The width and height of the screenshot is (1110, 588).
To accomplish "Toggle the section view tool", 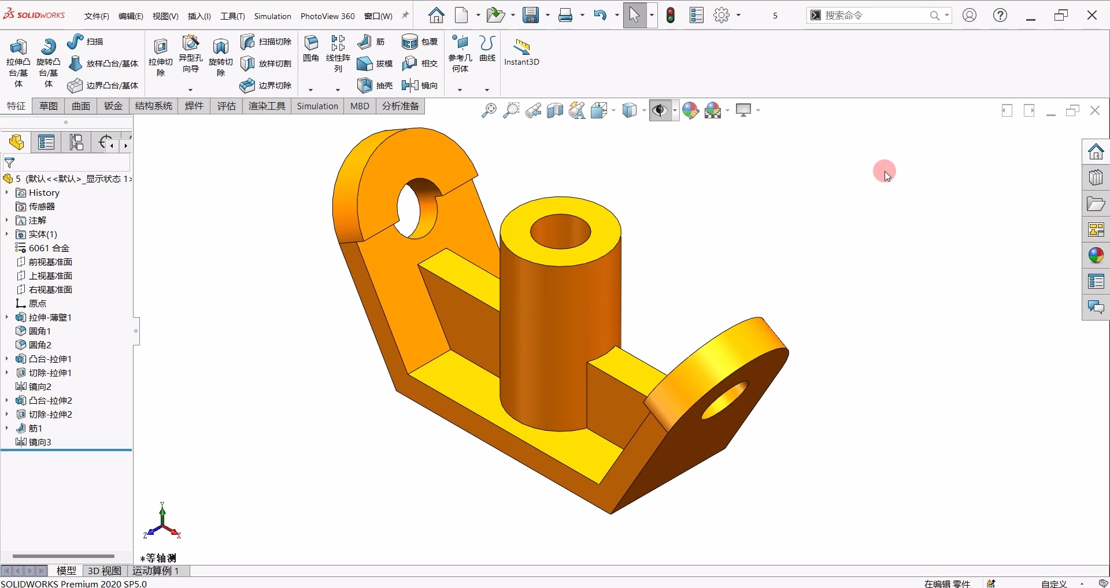I will click(554, 110).
